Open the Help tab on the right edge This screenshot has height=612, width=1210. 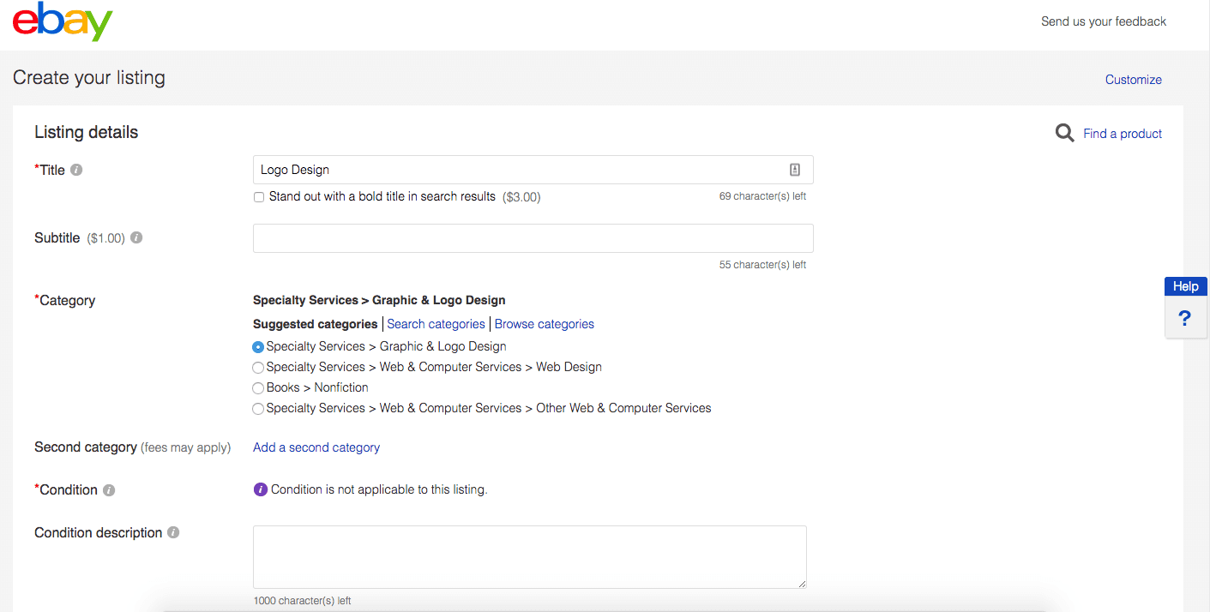click(1186, 285)
